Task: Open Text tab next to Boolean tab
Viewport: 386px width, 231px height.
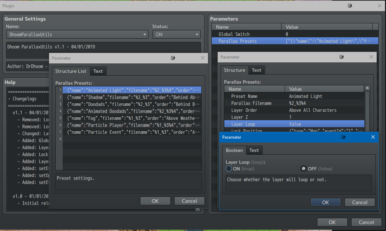Action: (254, 150)
